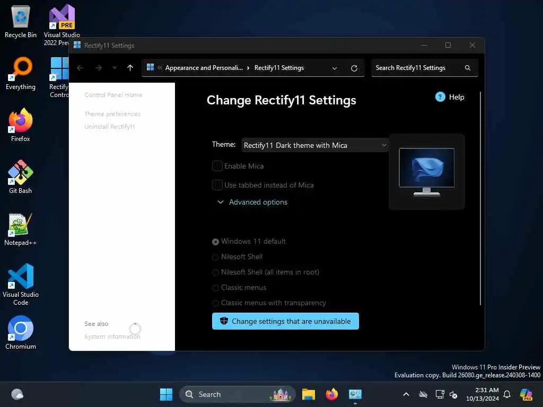The height and width of the screenshot is (407, 543).
Task: Open Notepad++ desktop shortcut
Action: pos(21,229)
